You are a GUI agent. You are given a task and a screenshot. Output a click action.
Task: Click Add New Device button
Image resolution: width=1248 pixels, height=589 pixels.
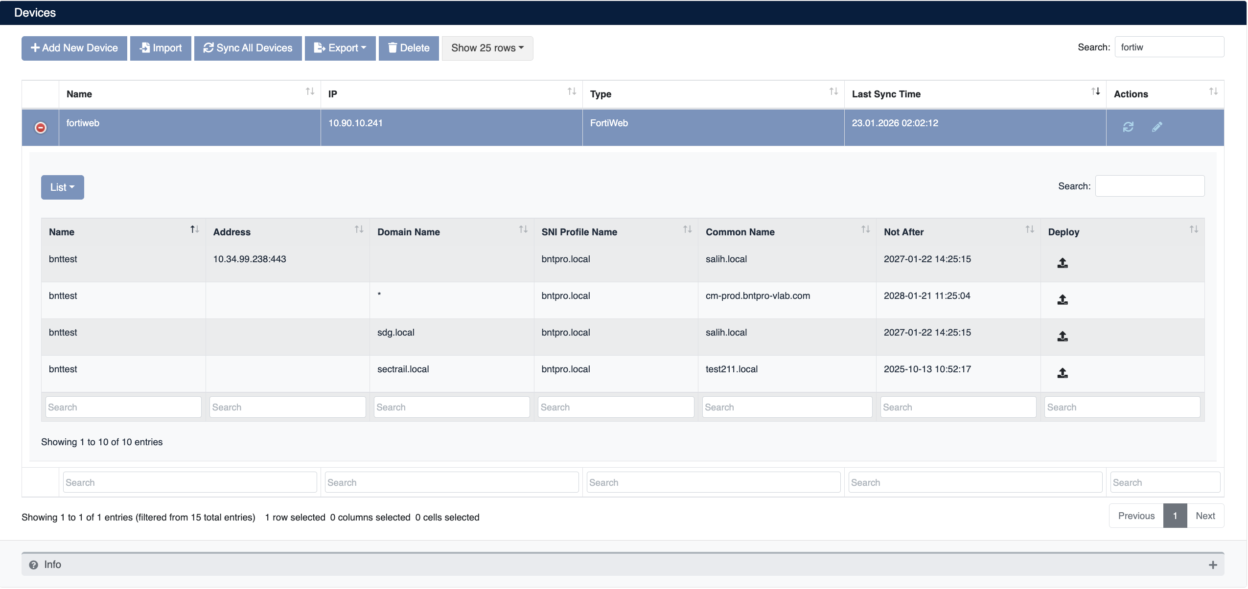(x=74, y=48)
